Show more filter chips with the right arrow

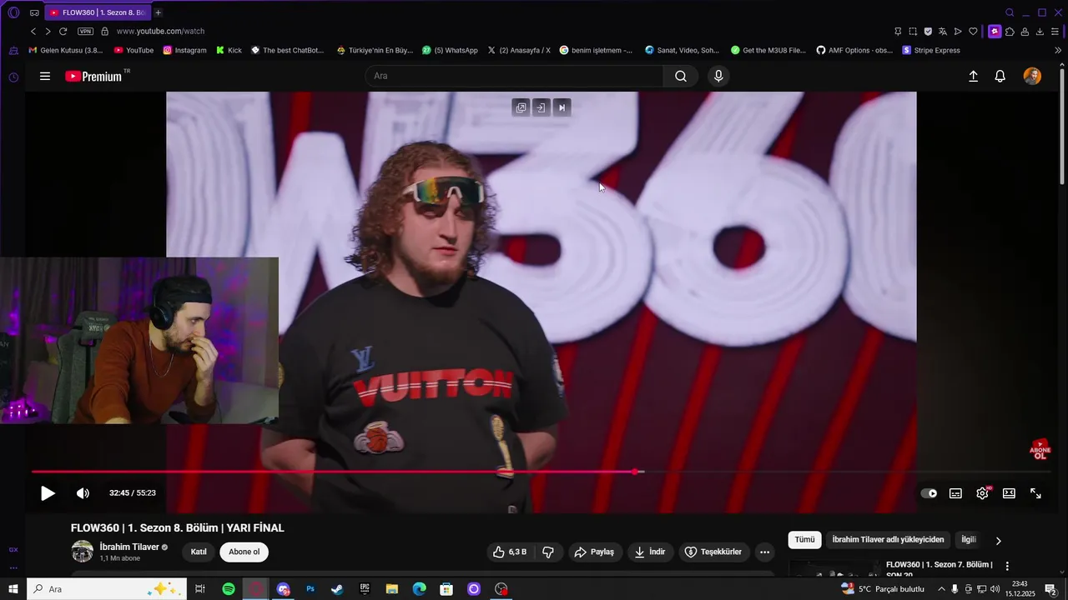point(998,541)
